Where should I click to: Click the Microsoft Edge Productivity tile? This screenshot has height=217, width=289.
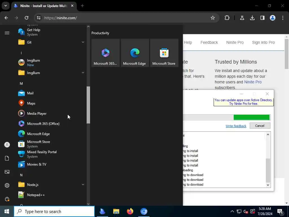pos(135,53)
